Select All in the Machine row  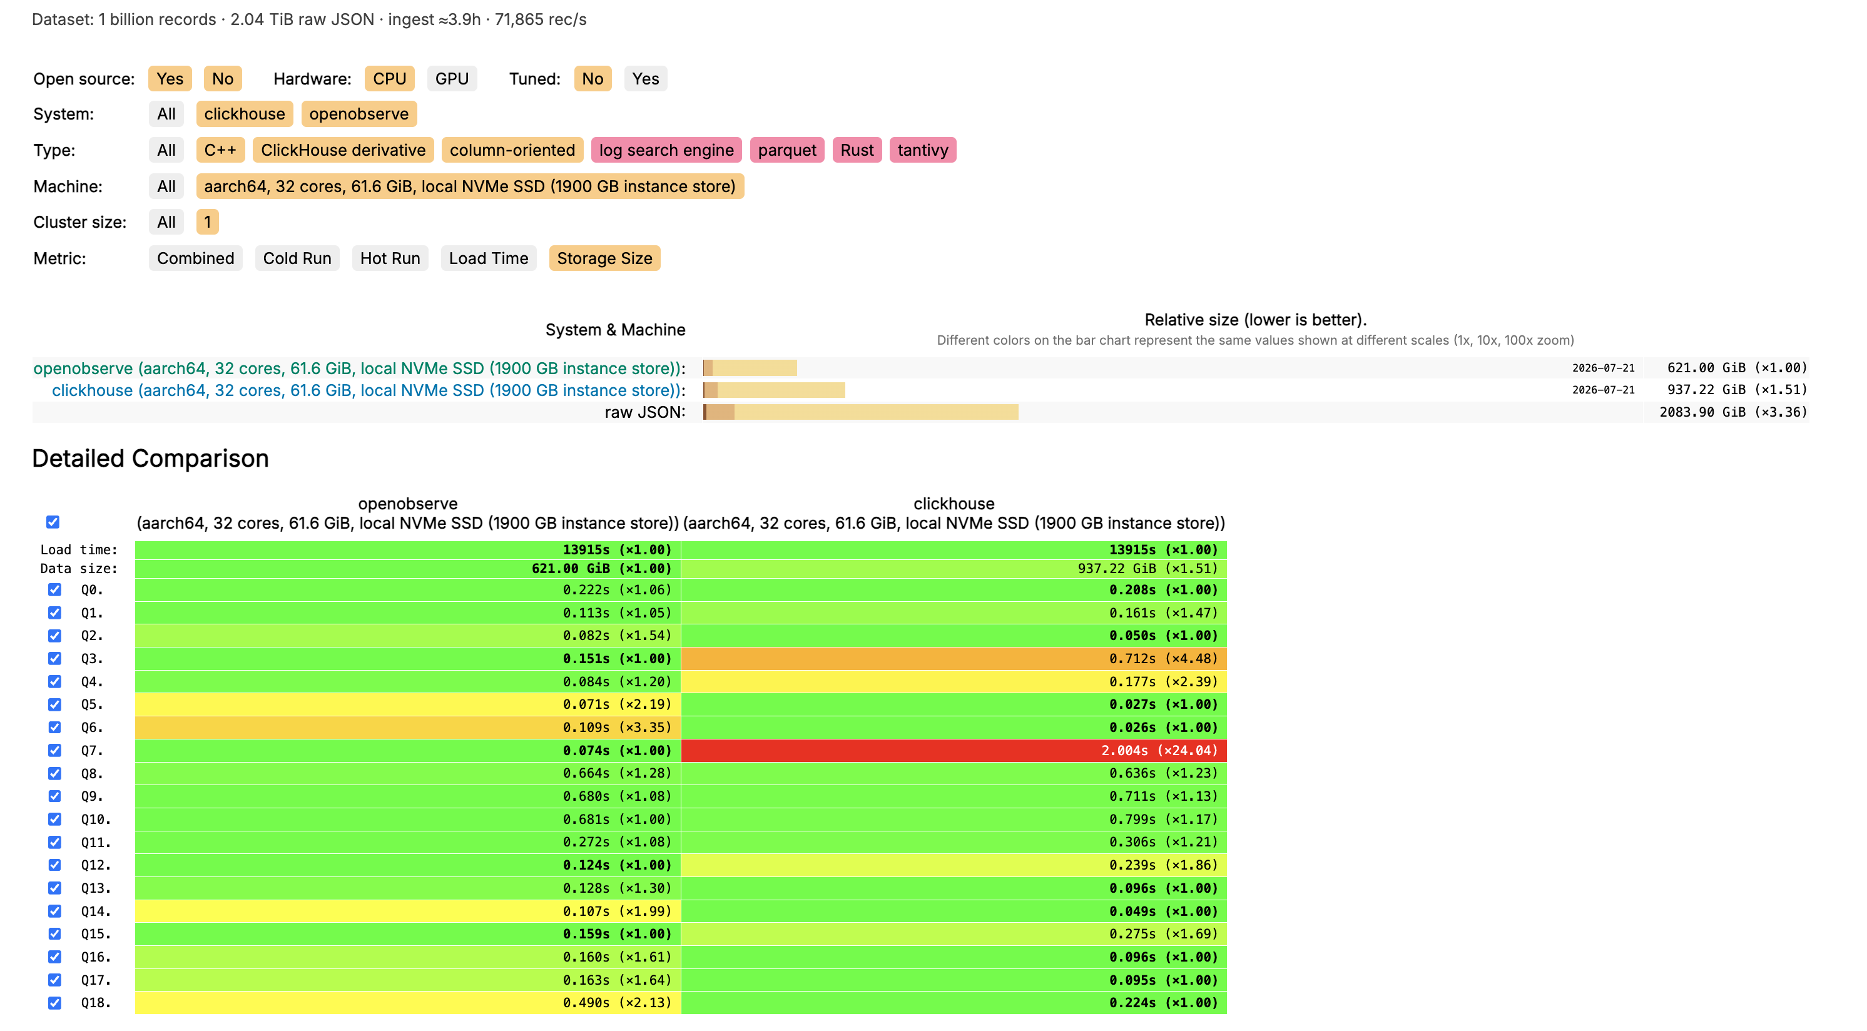pyautogui.click(x=166, y=187)
